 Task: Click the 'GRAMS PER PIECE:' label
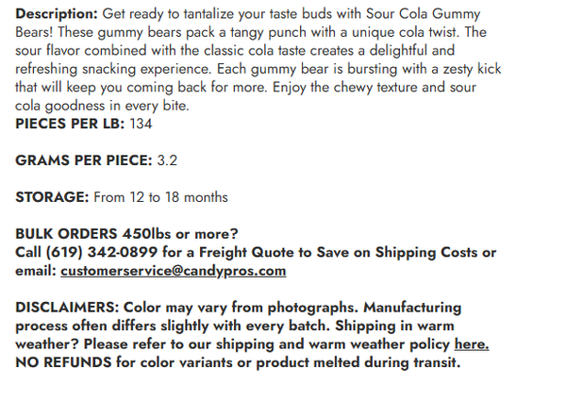84,160
